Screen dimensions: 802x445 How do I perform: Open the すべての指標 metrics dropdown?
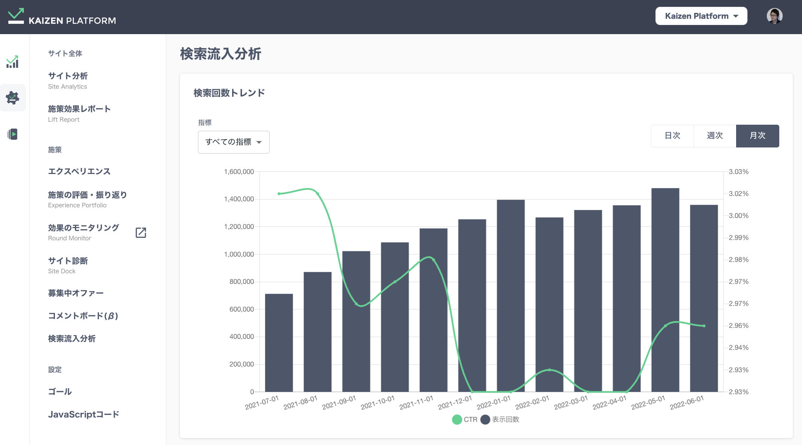point(233,142)
